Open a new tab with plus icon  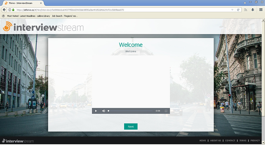point(245,3)
